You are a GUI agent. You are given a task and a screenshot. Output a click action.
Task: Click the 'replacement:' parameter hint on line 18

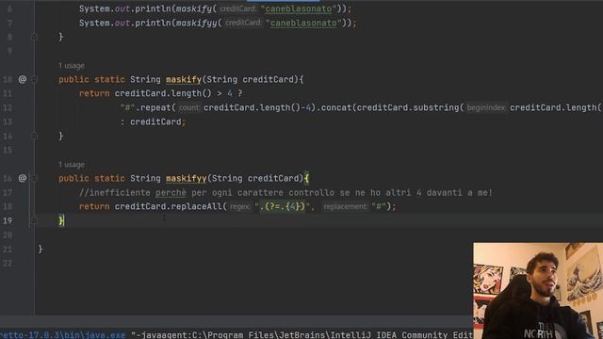point(346,207)
